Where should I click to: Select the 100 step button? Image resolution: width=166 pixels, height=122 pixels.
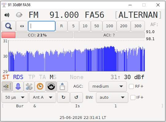[110, 26]
